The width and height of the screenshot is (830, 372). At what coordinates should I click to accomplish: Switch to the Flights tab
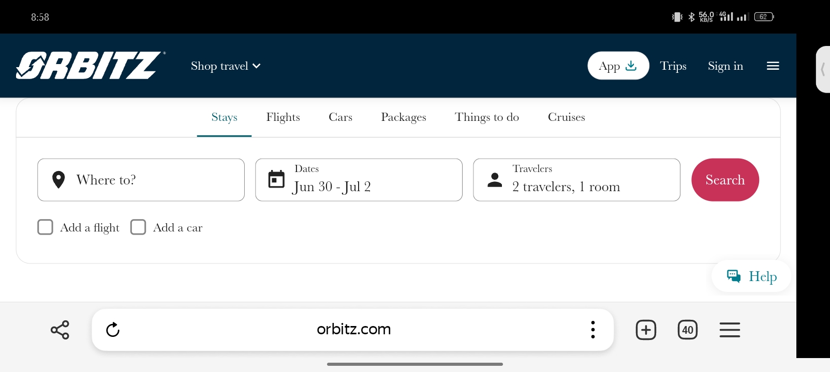283,117
